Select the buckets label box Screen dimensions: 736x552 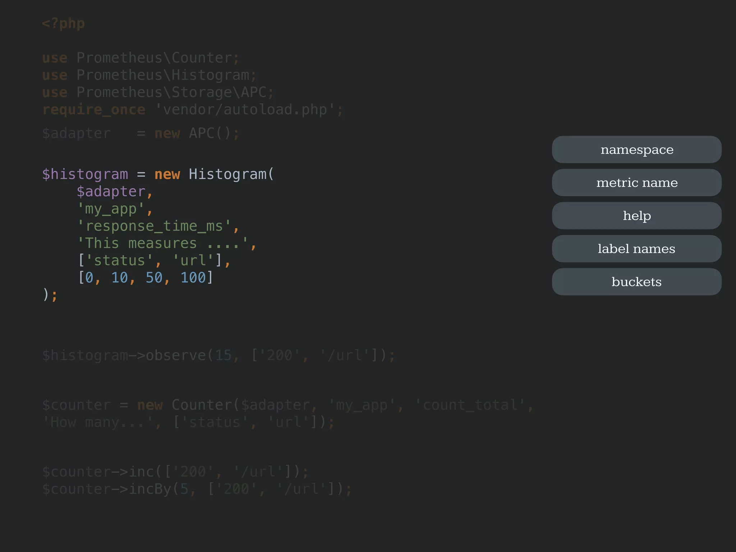(636, 282)
